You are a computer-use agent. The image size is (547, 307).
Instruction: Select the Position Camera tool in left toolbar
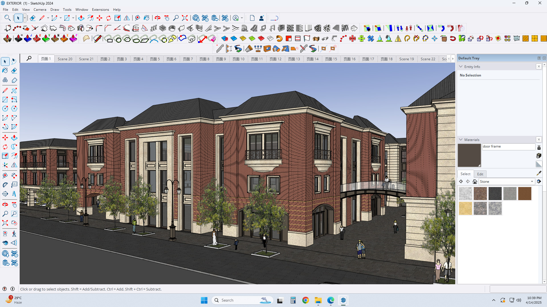[x=5, y=234]
